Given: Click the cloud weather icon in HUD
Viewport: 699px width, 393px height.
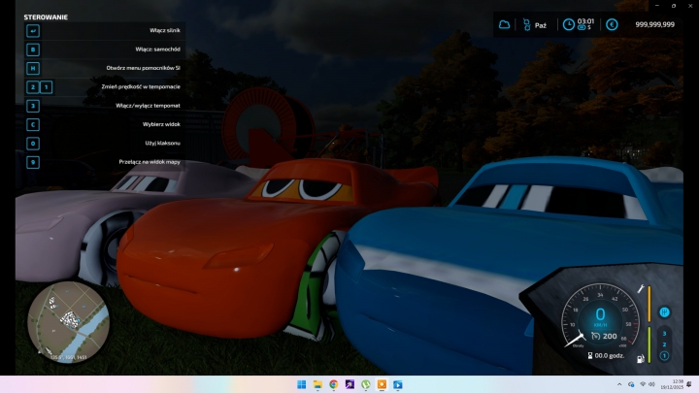Looking at the screenshot, I should pos(504,24).
